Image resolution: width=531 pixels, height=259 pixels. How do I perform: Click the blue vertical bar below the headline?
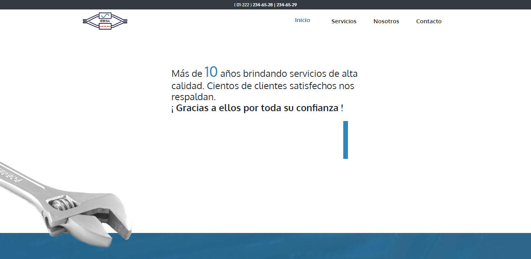coord(345,140)
